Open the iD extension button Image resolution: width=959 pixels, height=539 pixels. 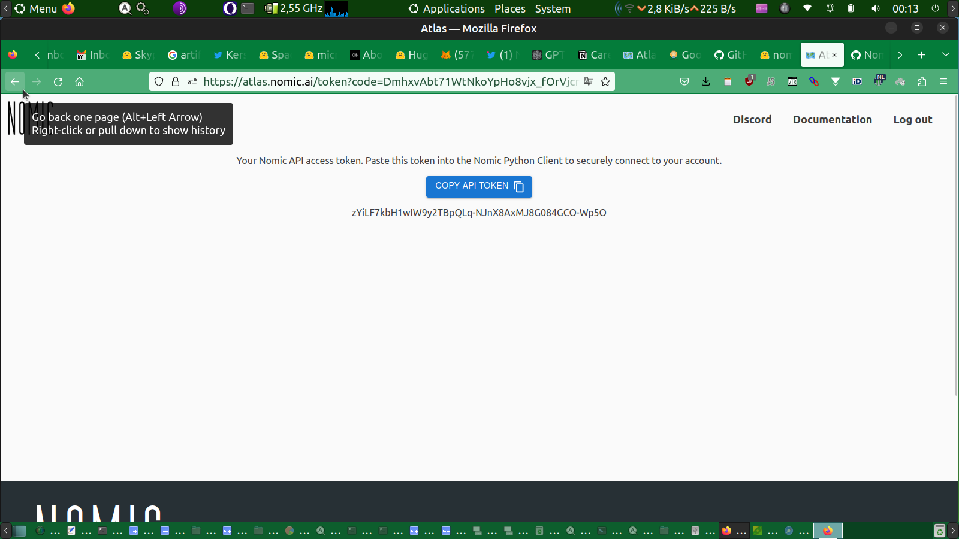(857, 82)
